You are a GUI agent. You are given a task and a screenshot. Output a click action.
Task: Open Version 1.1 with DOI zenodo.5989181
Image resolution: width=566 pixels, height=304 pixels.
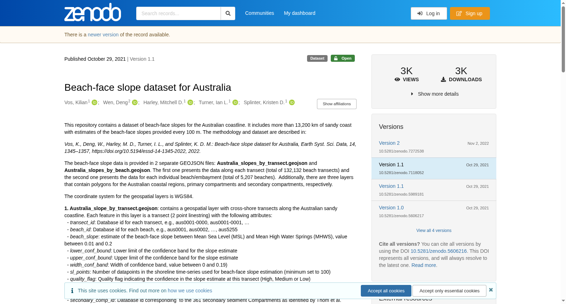tap(391, 186)
